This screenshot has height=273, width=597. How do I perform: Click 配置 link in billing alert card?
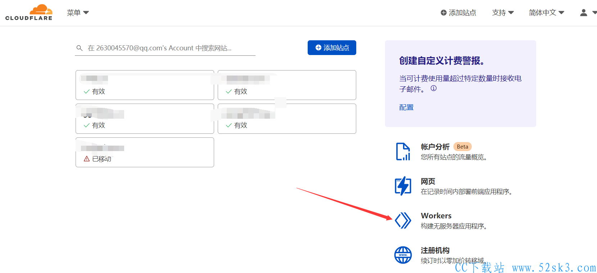point(406,107)
